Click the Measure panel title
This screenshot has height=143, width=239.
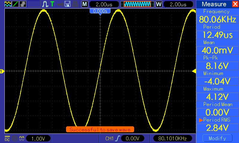click(x=214, y=4)
